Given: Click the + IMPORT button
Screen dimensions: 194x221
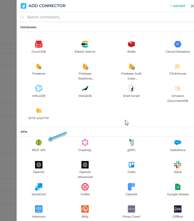Looking at the screenshot, I should click(178, 6).
